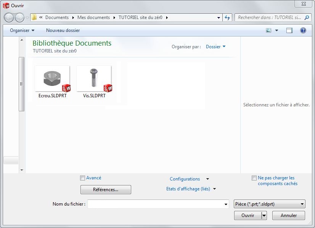Click the Forward navigation arrow button
The width and height of the screenshot is (315, 228).
coord(19,17)
